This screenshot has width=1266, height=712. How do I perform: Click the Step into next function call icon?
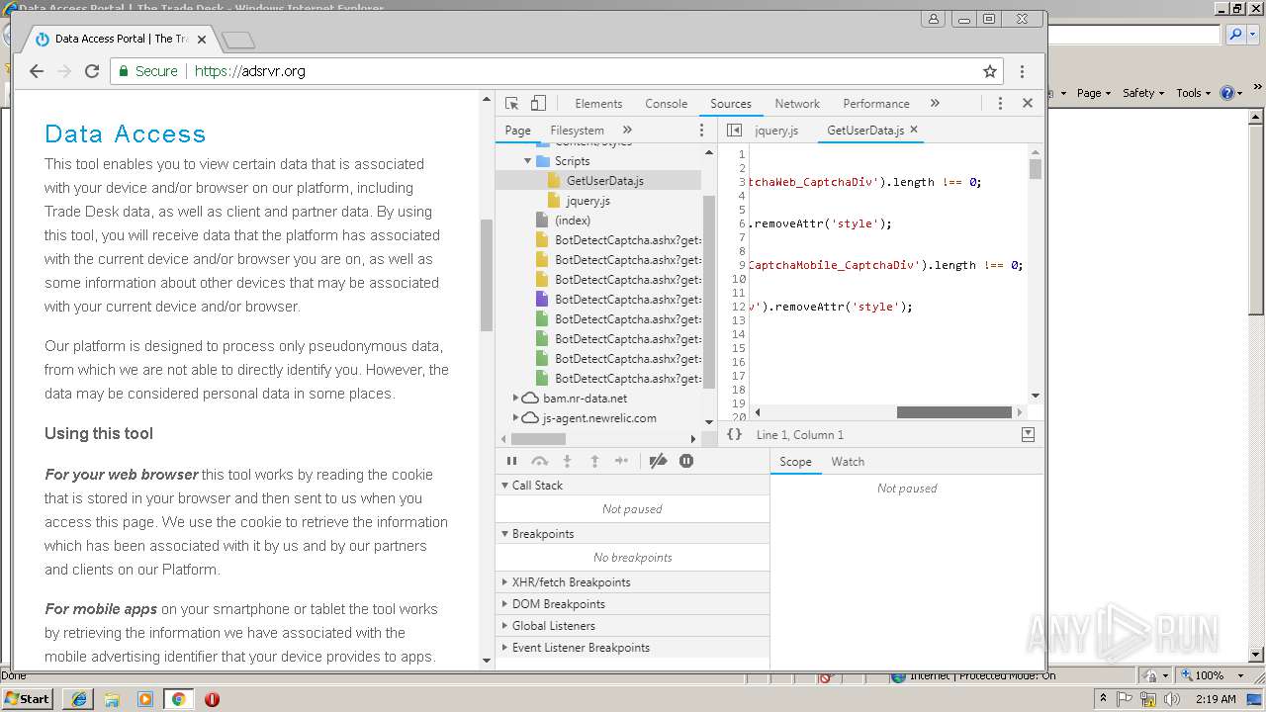pos(567,461)
